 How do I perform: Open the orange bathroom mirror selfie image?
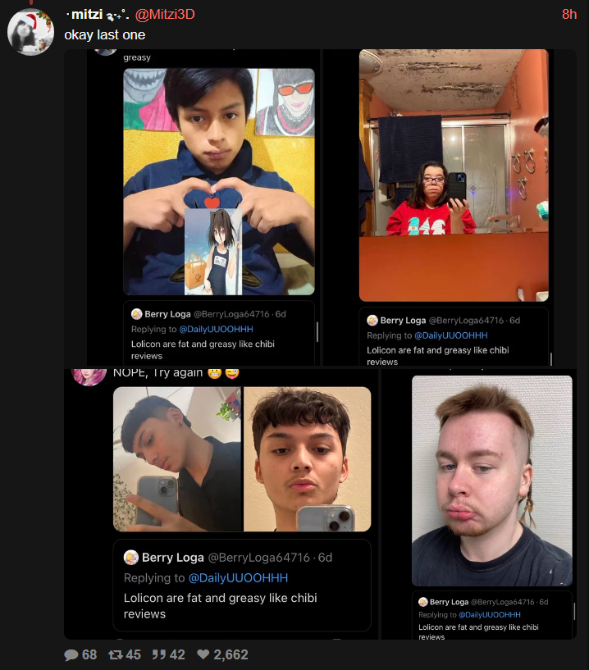click(454, 175)
